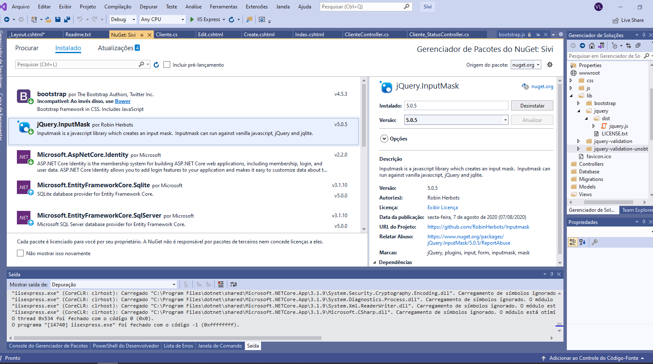Click the alphabetical sort icon in Propriedades

point(582,242)
